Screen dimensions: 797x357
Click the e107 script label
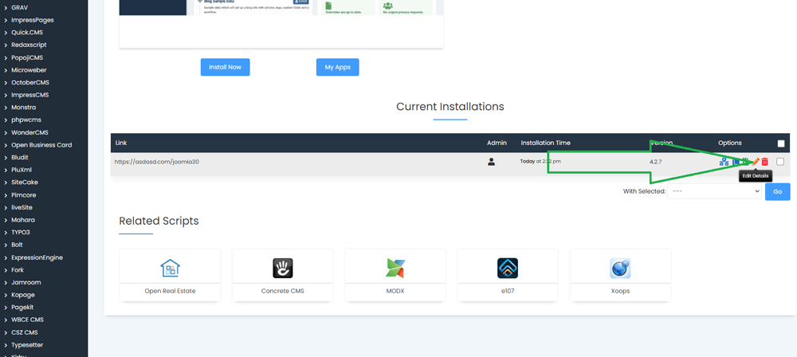coord(508,292)
